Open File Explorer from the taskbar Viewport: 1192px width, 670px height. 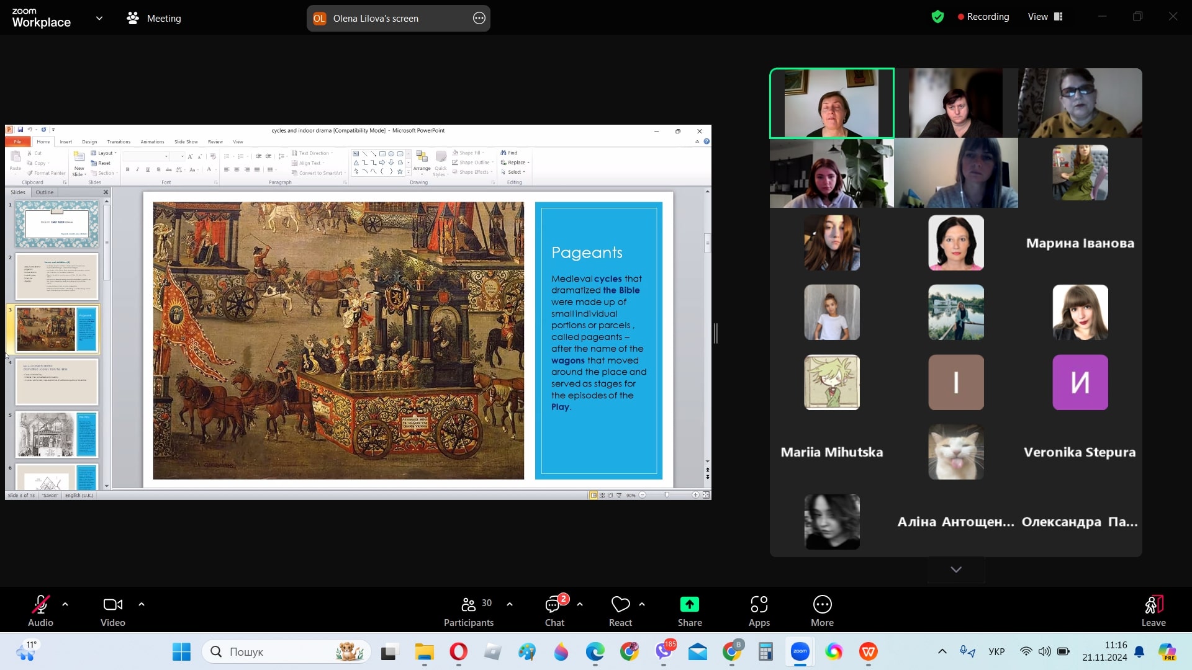click(425, 651)
